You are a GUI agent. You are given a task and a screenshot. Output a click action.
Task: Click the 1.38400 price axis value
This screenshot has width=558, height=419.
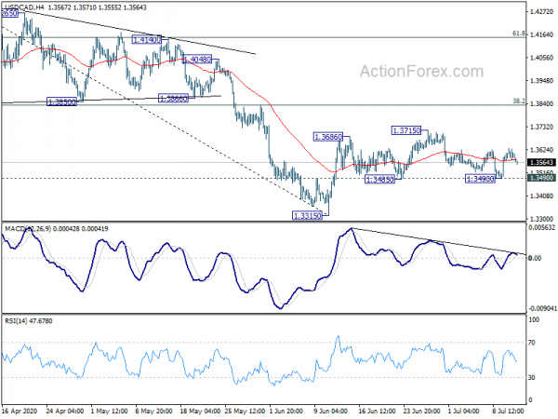coord(541,103)
